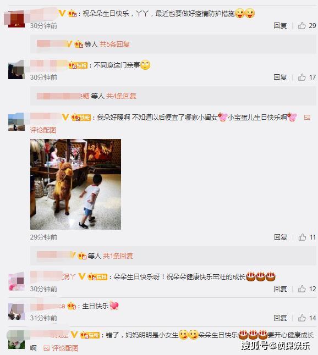This screenshot has width=318, height=355.
Task: Like the comment with 29 likes
Action: (301, 26)
